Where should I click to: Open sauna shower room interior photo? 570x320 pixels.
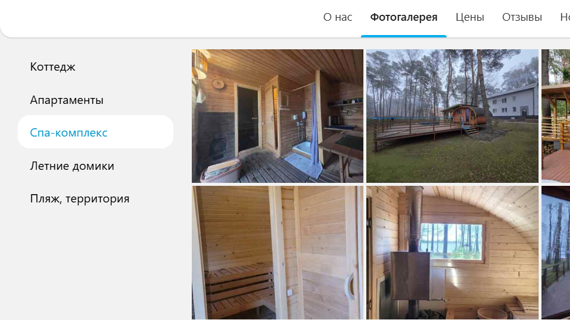tap(277, 116)
